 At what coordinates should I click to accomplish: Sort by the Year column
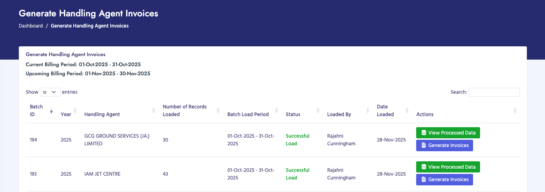68,110
